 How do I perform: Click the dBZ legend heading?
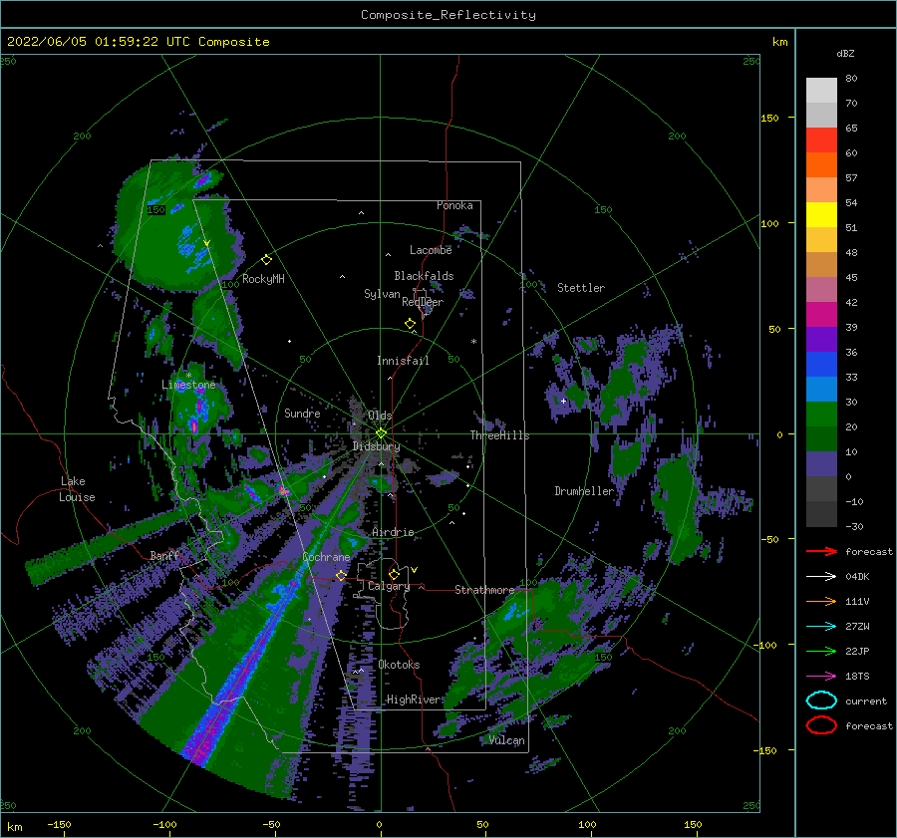[x=845, y=53]
